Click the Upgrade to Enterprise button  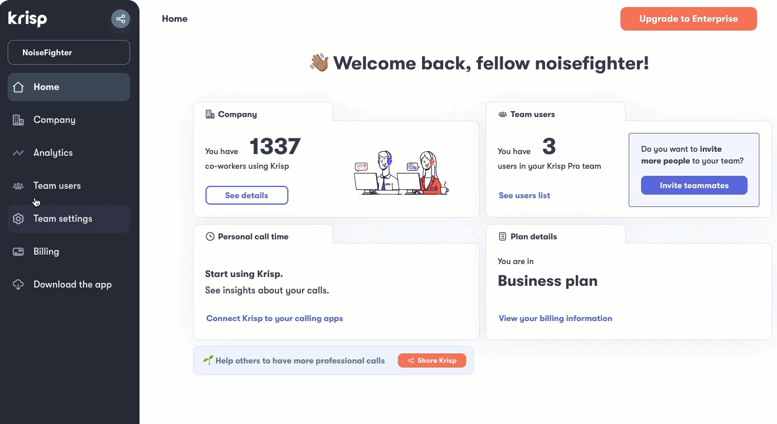pos(688,18)
